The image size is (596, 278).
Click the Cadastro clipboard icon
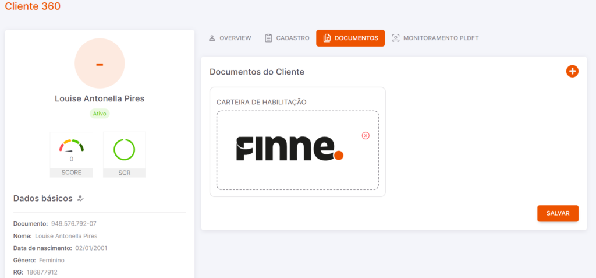click(x=268, y=38)
